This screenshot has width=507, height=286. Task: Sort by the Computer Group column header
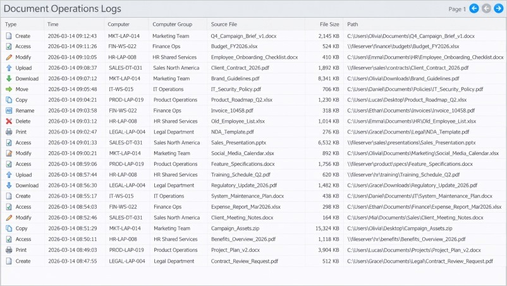click(173, 24)
